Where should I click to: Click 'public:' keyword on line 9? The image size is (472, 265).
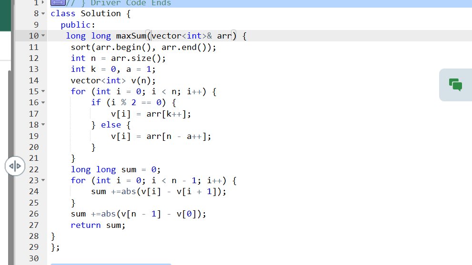click(78, 25)
